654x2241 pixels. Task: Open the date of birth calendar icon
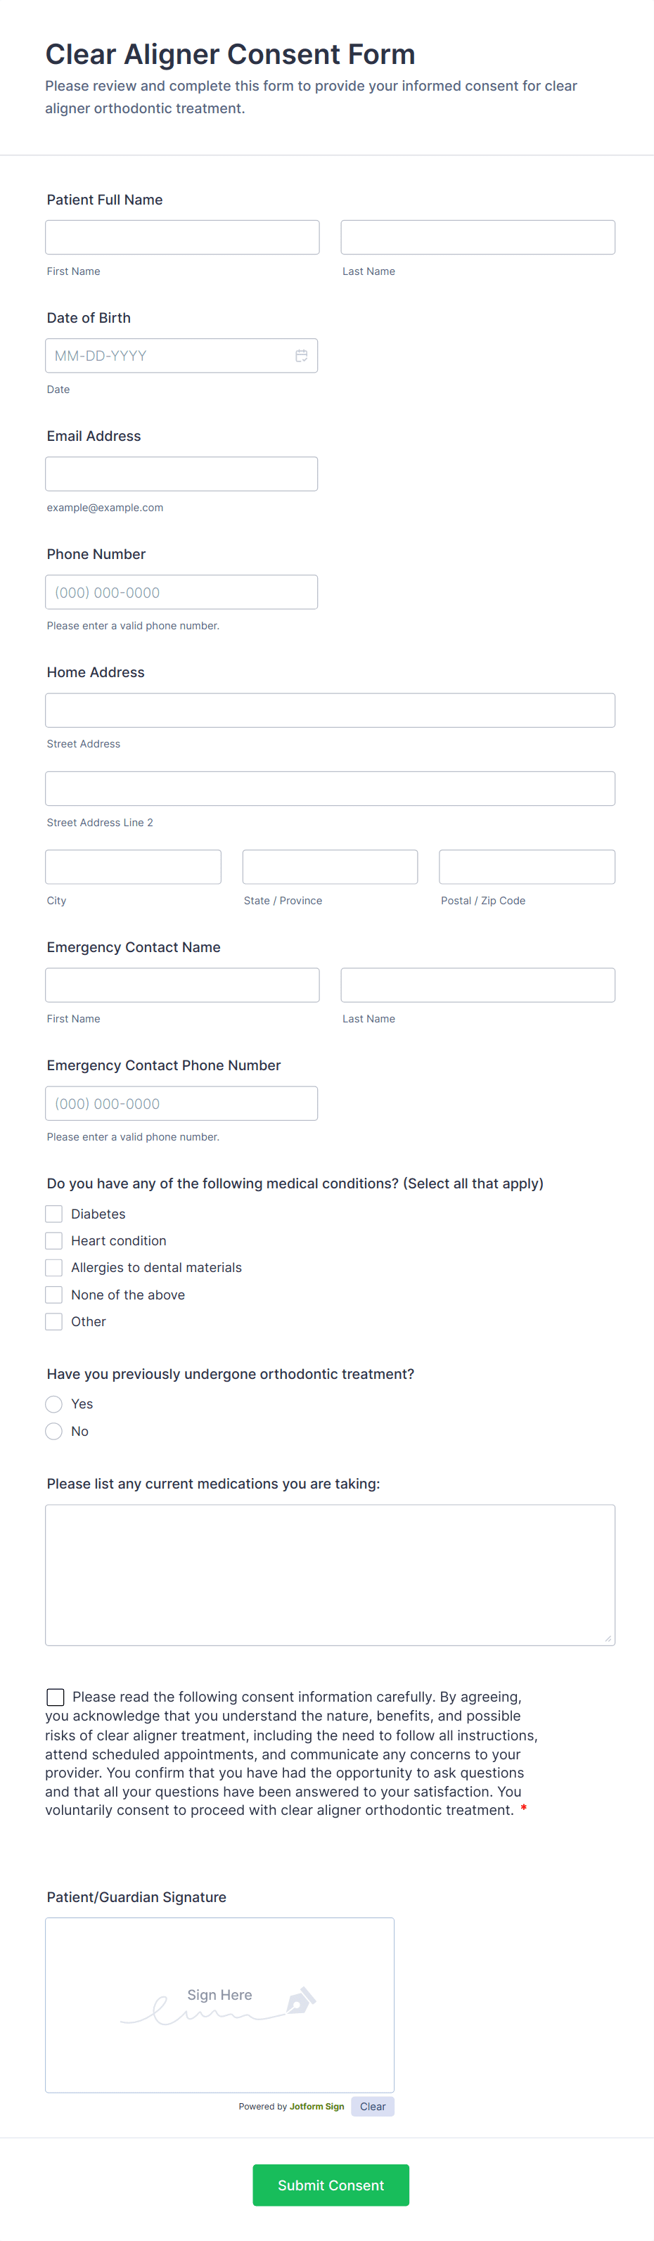[301, 356]
